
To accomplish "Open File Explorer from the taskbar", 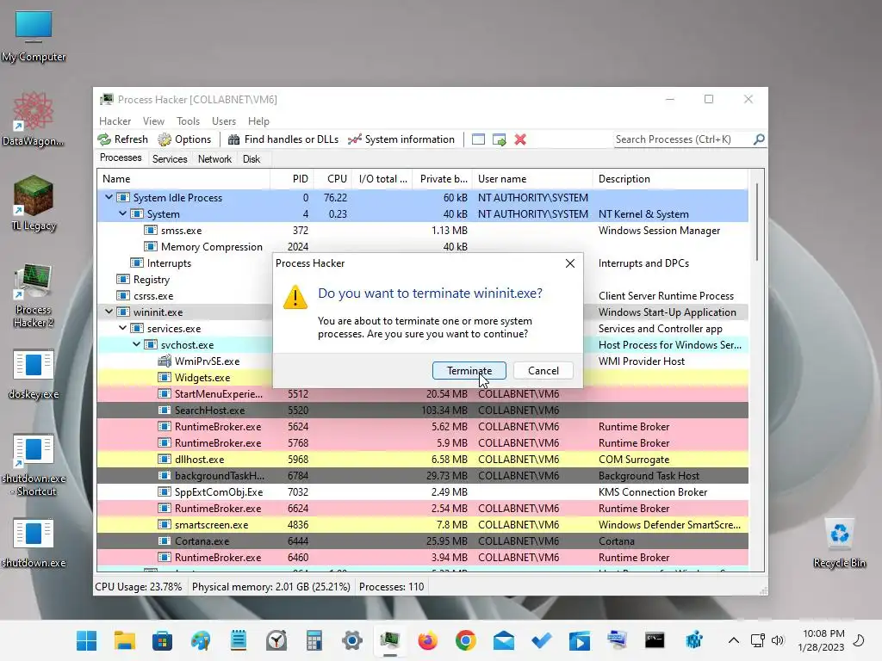I will coord(124,640).
